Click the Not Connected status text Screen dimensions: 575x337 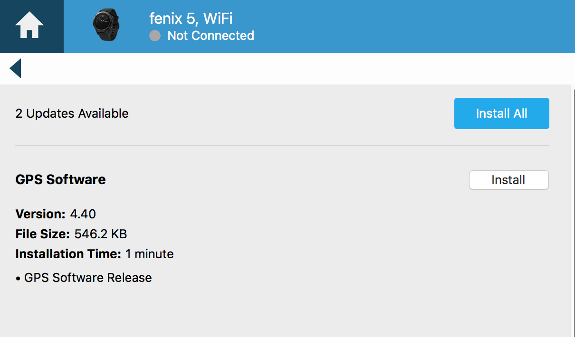click(211, 36)
